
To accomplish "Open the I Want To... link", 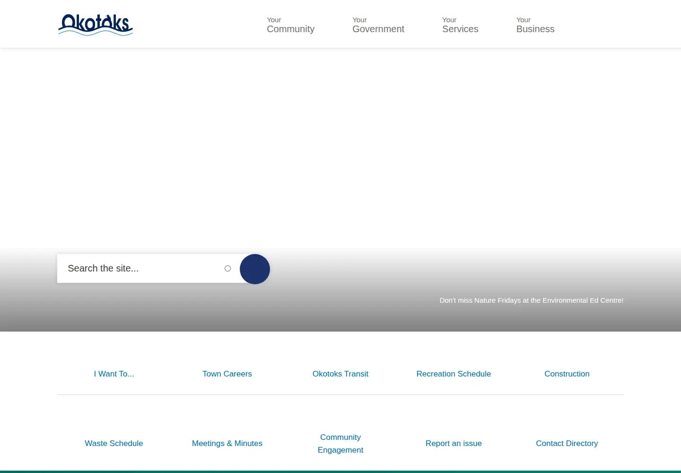I will 114,374.
